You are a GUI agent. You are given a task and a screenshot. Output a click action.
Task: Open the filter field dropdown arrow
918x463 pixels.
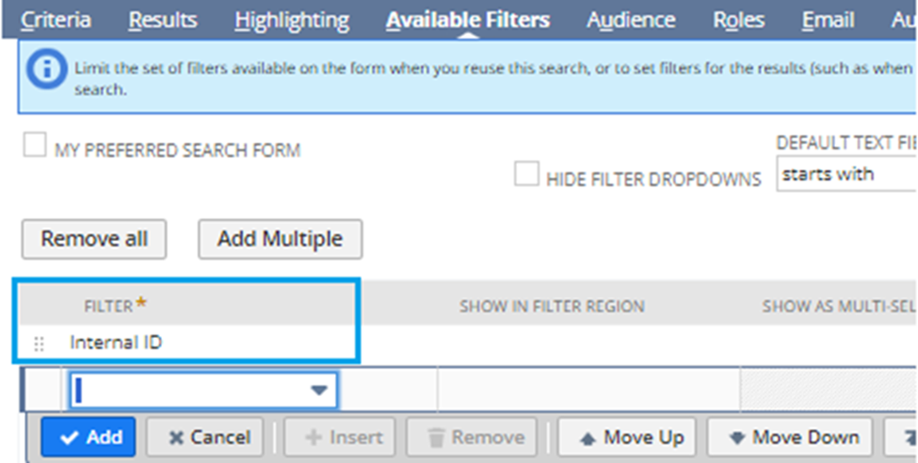(318, 391)
